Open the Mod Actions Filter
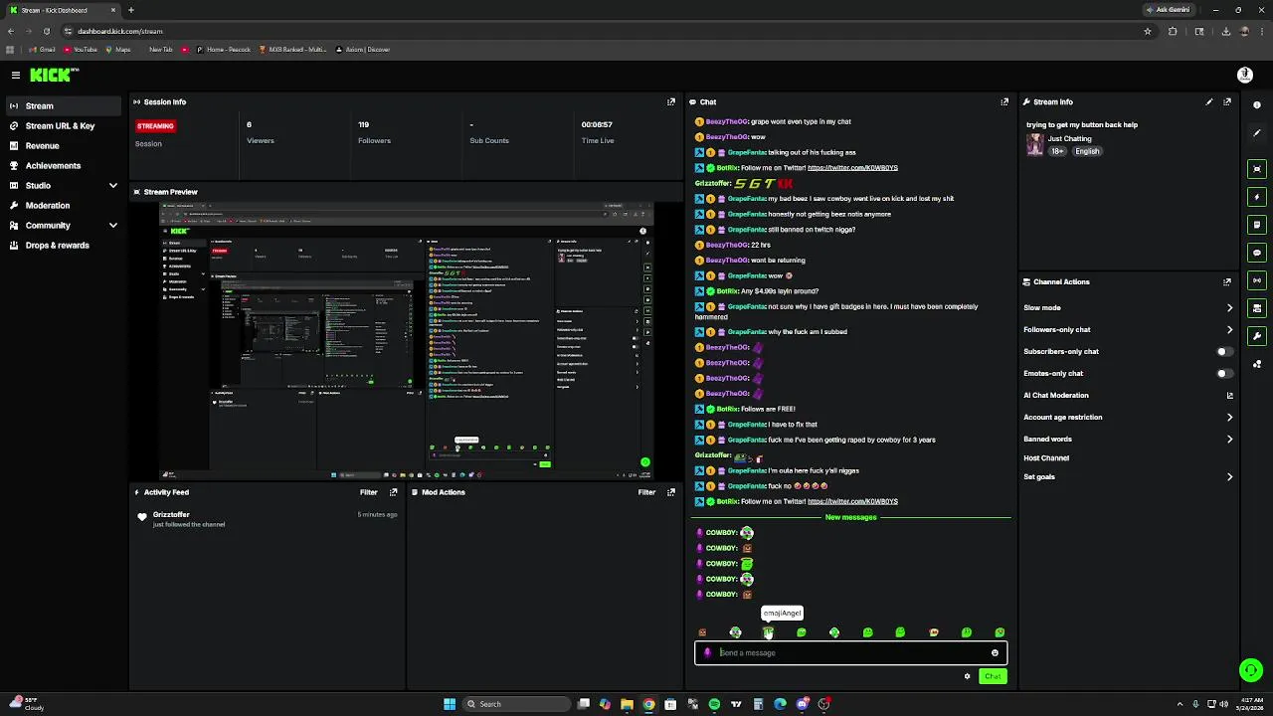The width and height of the screenshot is (1273, 716). pos(646,492)
